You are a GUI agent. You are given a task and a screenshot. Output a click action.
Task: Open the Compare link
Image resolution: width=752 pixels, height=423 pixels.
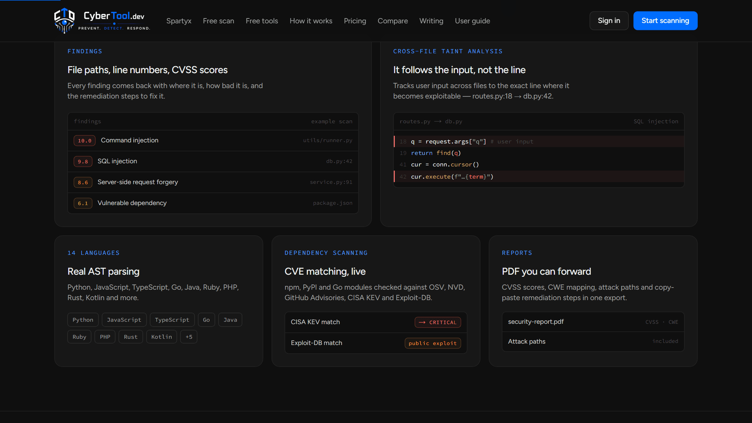pyautogui.click(x=393, y=21)
